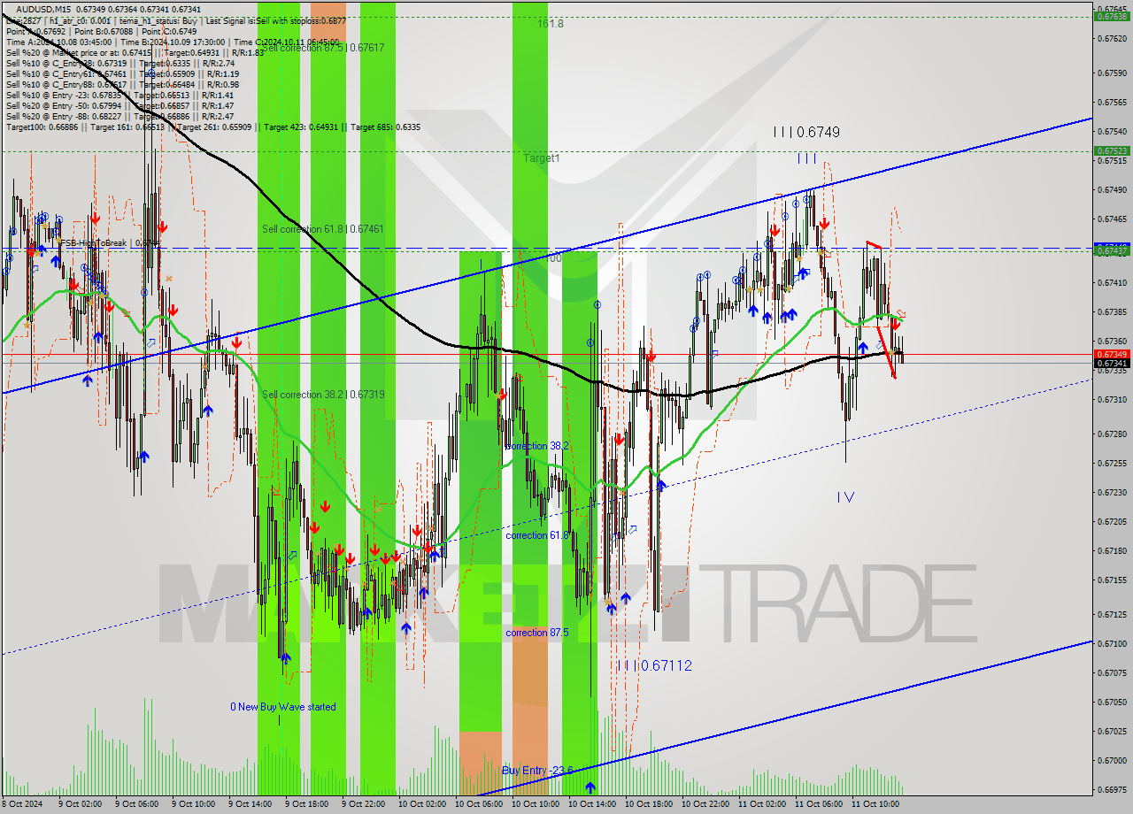Click '9 Oct 14:00' on the time axis
This screenshot has width=1133, height=814.
click(x=250, y=804)
